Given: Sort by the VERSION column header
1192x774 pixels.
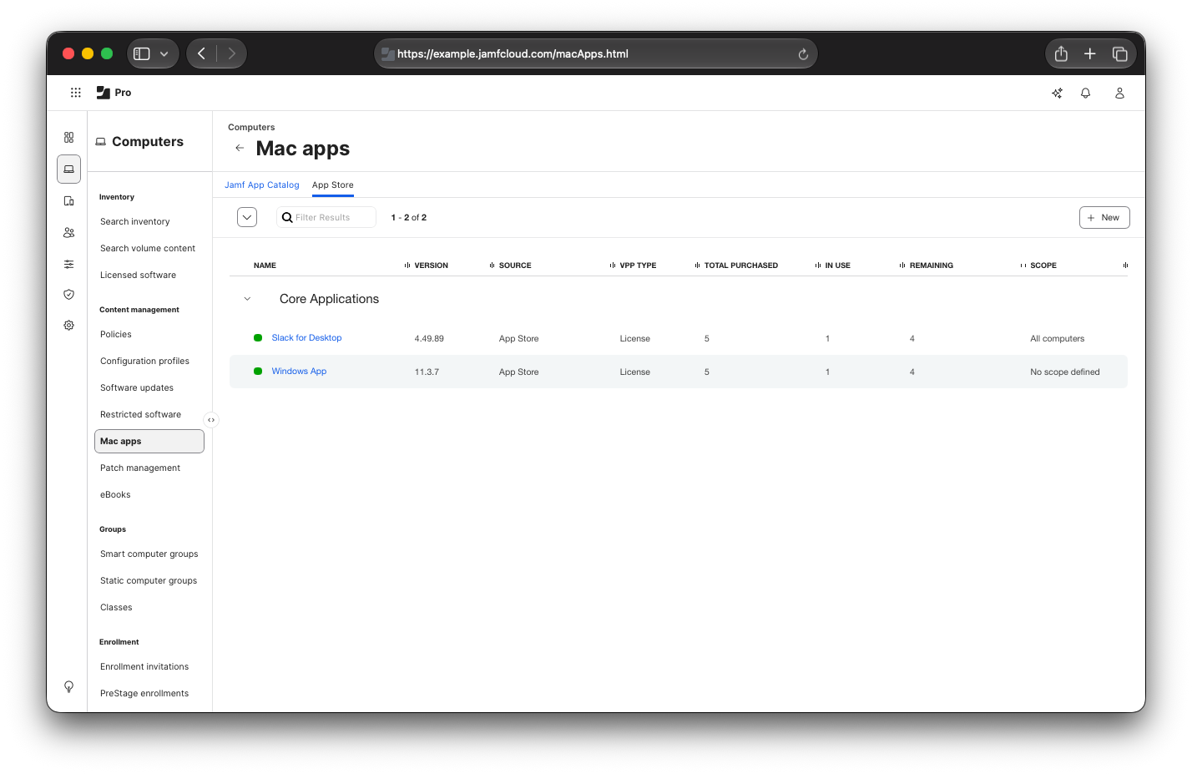Looking at the screenshot, I should [431, 266].
